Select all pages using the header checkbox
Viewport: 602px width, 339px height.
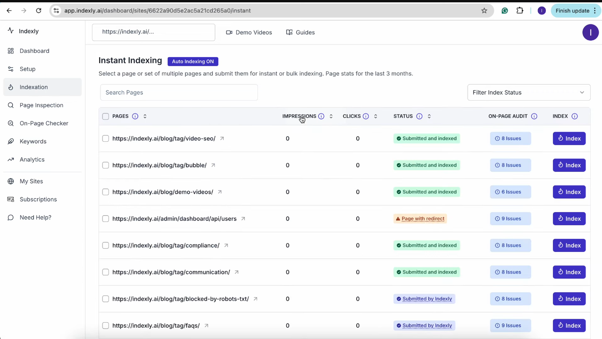click(105, 116)
